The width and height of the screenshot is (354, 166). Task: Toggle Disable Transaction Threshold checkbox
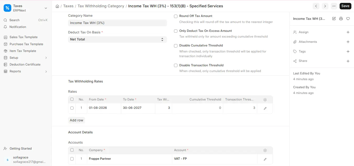pos(176,66)
